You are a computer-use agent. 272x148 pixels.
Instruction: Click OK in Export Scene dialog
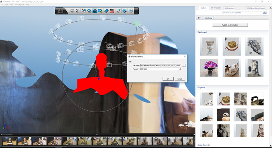click(168, 79)
